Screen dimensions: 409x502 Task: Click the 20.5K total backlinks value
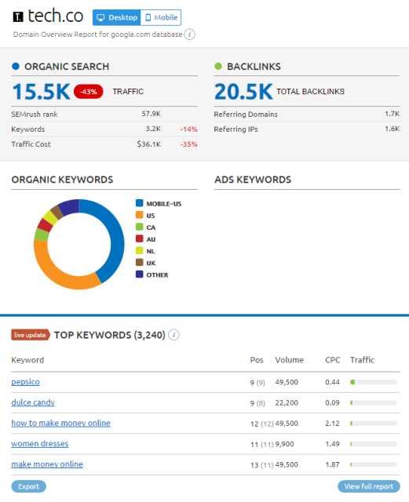coord(243,92)
